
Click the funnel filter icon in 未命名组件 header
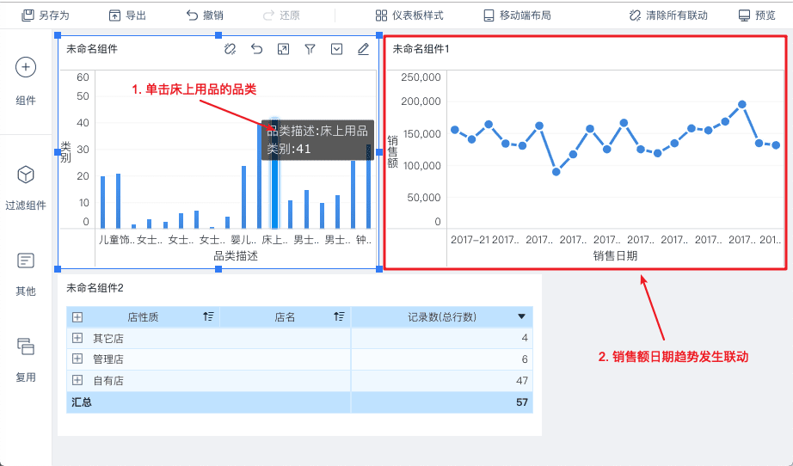point(310,49)
